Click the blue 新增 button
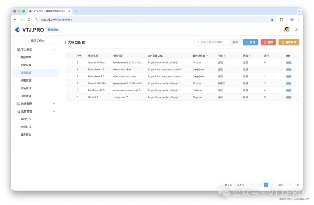The image size is (314, 205). [x=250, y=42]
